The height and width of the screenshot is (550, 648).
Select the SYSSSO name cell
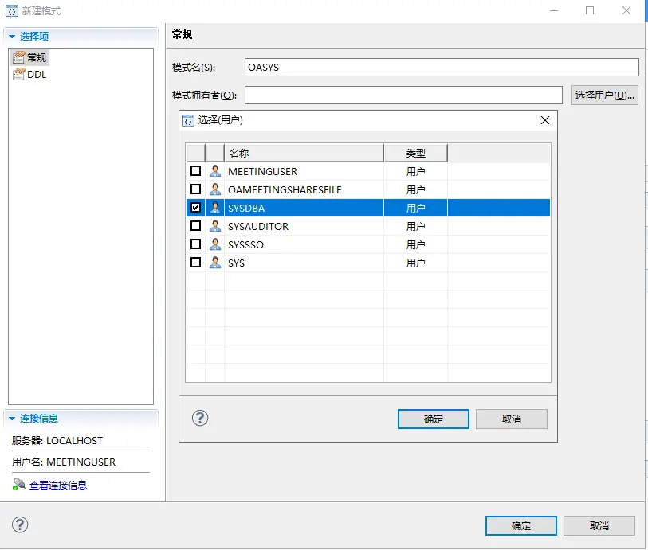click(x=304, y=244)
